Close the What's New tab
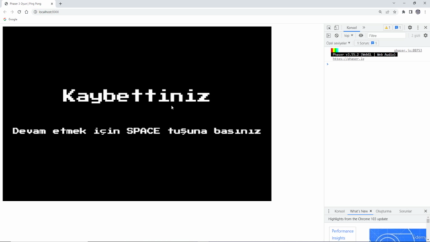430x242 pixels. point(371,211)
